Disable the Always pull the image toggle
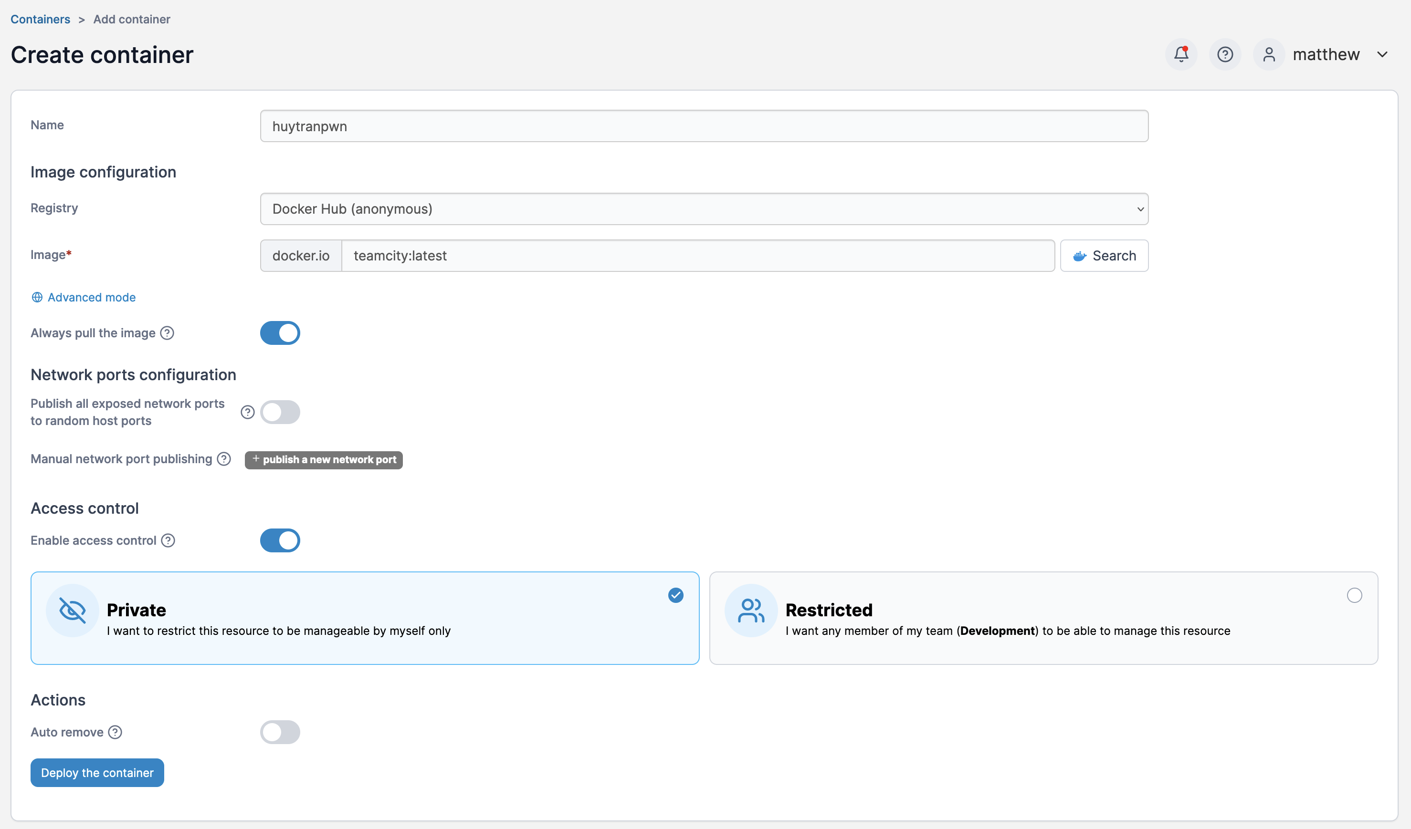 coord(280,333)
